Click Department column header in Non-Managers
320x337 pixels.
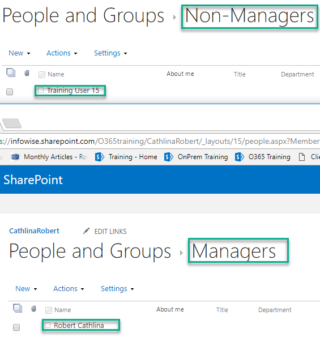297,74
